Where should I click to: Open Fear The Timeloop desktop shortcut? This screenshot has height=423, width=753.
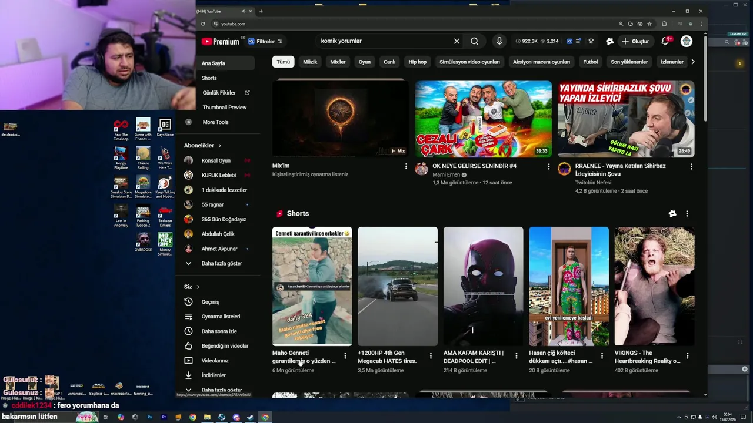pyautogui.click(x=121, y=130)
